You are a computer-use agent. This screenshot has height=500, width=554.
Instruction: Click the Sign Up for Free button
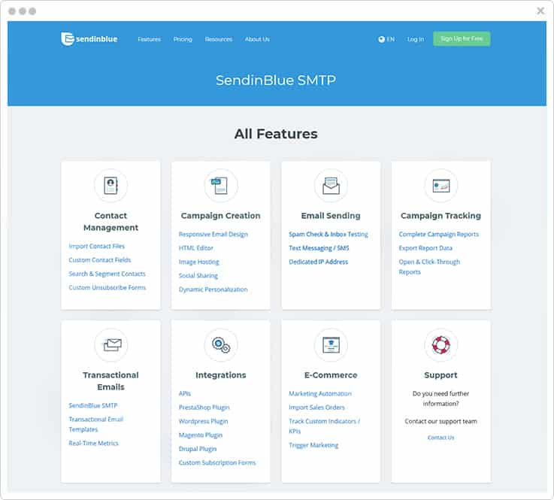[462, 39]
